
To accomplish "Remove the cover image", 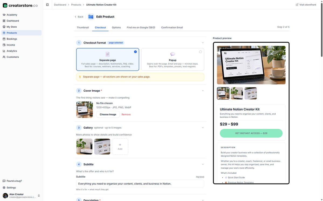I will point(126,114).
